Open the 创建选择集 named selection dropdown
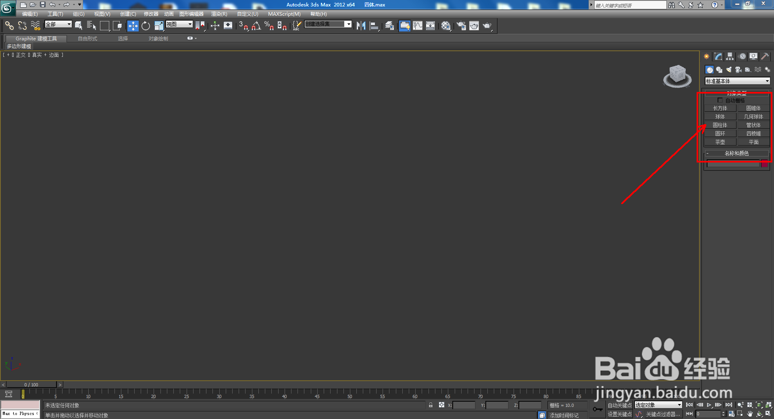 pyautogui.click(x=328, y=24)
